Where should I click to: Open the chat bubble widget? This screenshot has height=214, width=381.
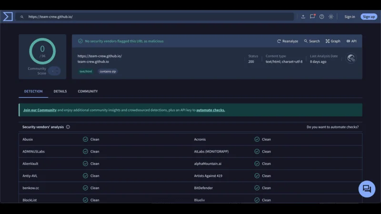click(x=367, y=189)
